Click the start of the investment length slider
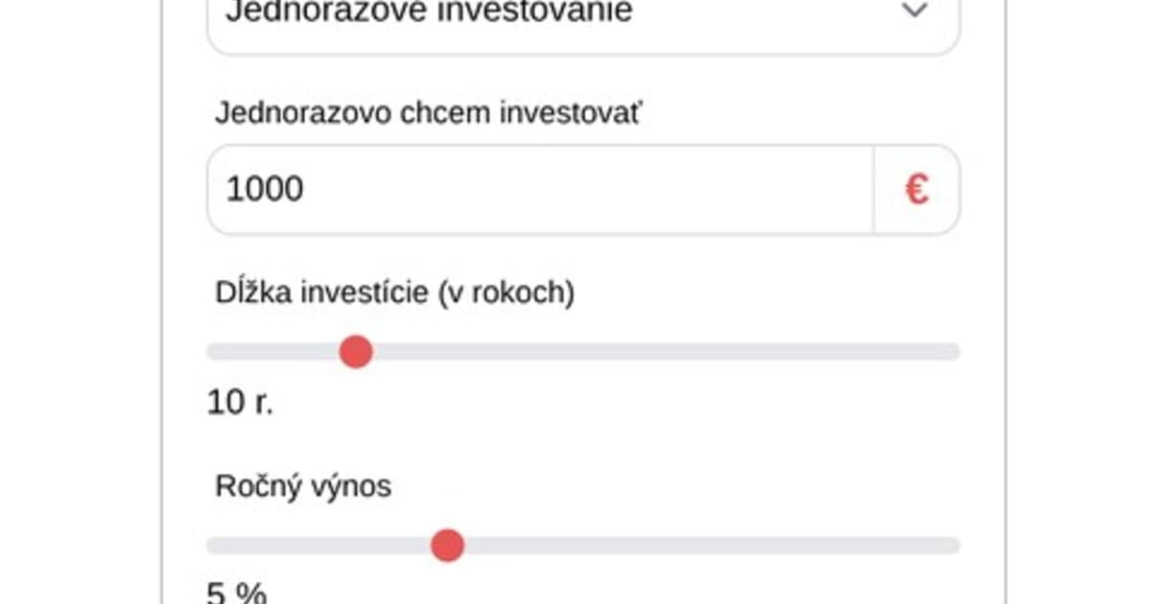The height and width of the screenshot is (604, 1151). [213, 352]
